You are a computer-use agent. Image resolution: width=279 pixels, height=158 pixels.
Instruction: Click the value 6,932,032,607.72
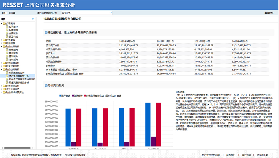(x=165, y=62)
